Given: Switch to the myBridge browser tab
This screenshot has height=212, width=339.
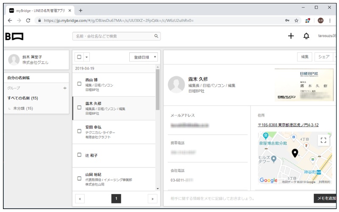Looking at the screenshot, I should (x=40, y=10).
